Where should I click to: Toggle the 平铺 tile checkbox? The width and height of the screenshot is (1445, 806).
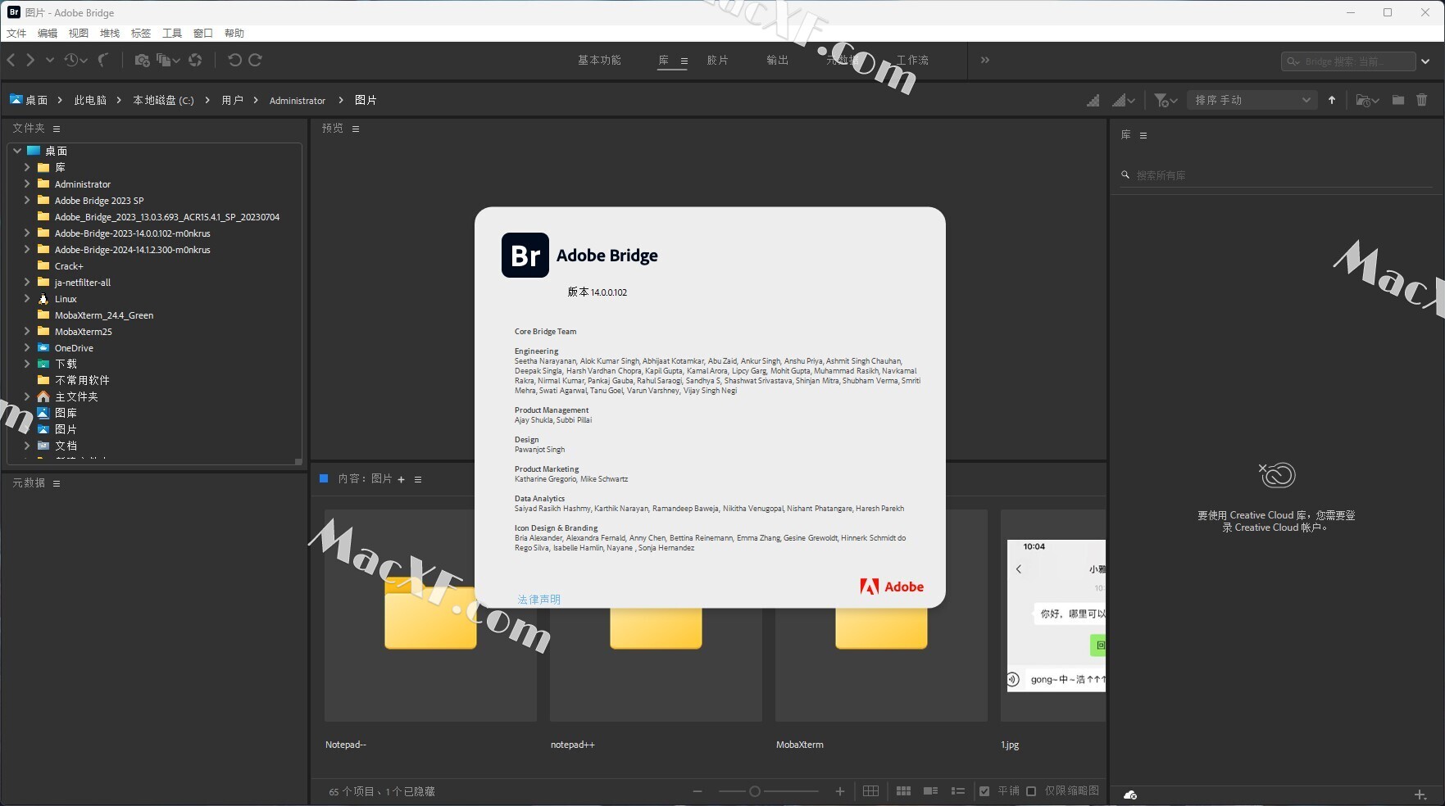(x=984, y=791)
